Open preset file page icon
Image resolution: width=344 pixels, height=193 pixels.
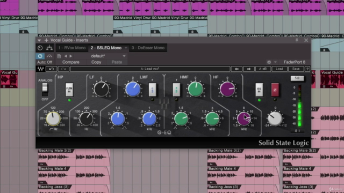59,56
